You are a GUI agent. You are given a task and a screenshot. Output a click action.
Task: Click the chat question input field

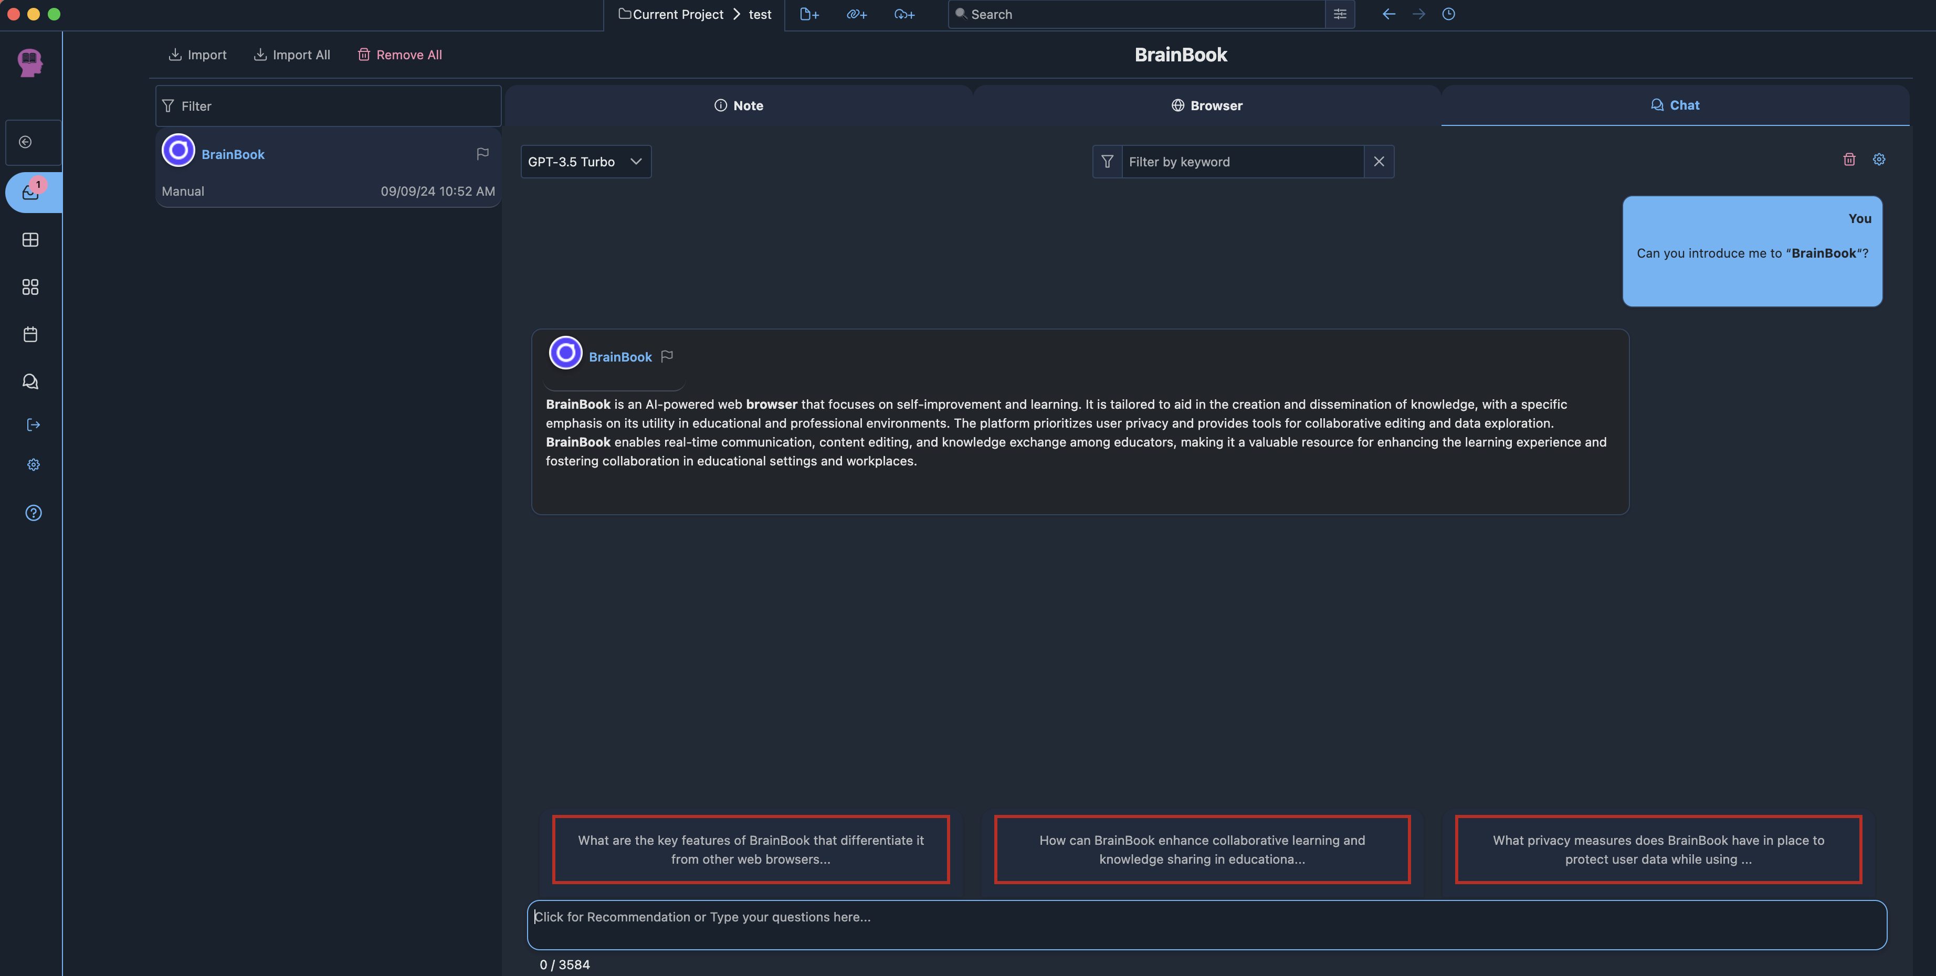[x=1206, y=924]
